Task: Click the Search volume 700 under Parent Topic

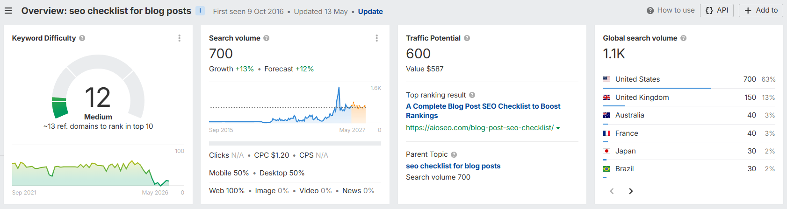Action: click(438, 177)
